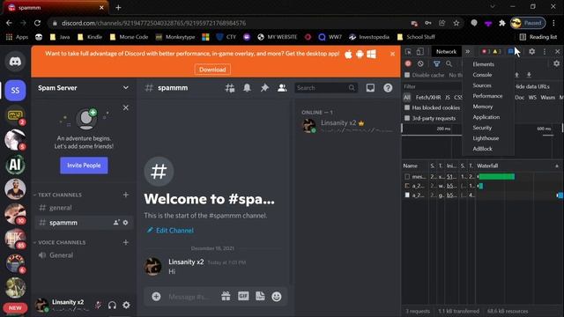This screenshot has width=564, height=317.
Task: Click the DevTools network search icon
Action: [449, 63]
